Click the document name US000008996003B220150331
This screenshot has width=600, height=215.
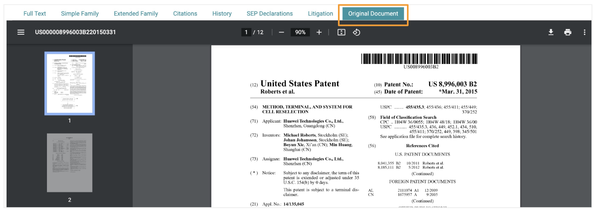pos(76,32)
